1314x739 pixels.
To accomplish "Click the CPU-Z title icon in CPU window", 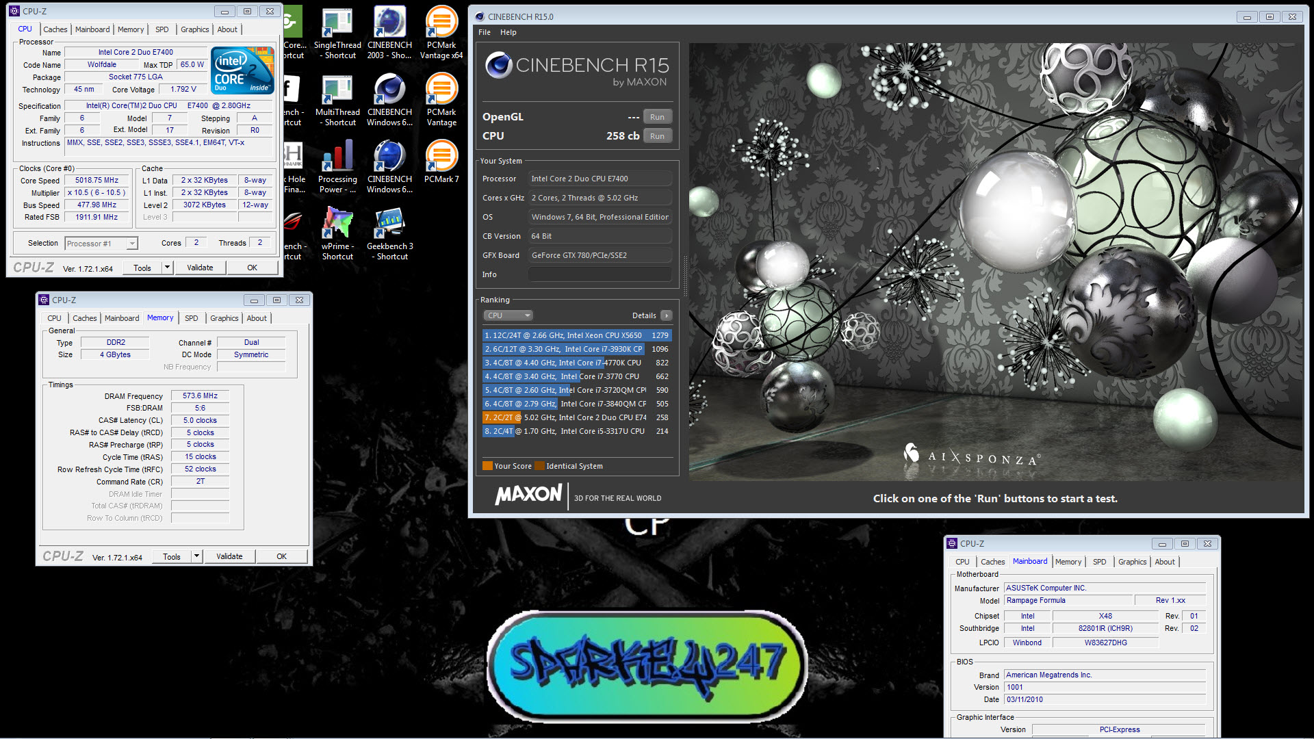I will 14,11.
